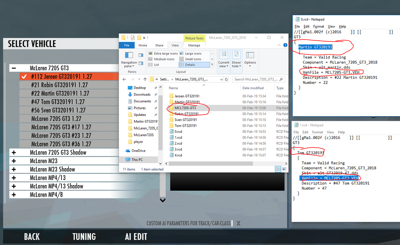Open address bar history dropdown

(x=221, y=79)
